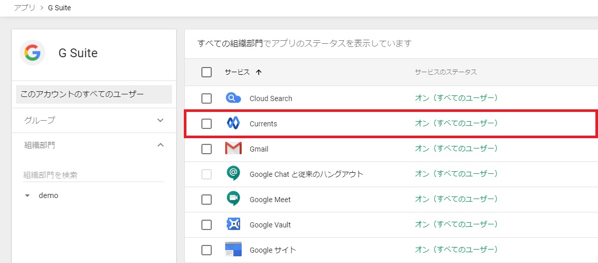Click the Google Vault icon
The width and height of the screenshot is (598, 263).
click(x=233, y=224)
